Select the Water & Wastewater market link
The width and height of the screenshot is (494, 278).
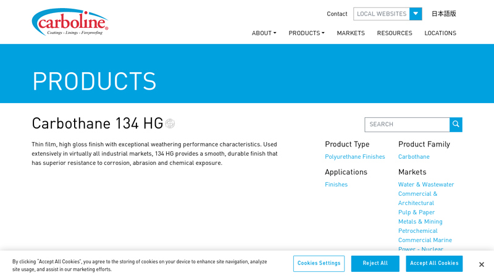coord(426,184)
